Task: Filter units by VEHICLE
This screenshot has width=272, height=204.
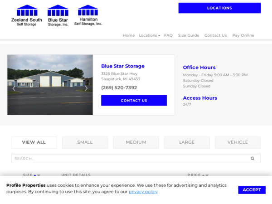Action: click(238, 142)
